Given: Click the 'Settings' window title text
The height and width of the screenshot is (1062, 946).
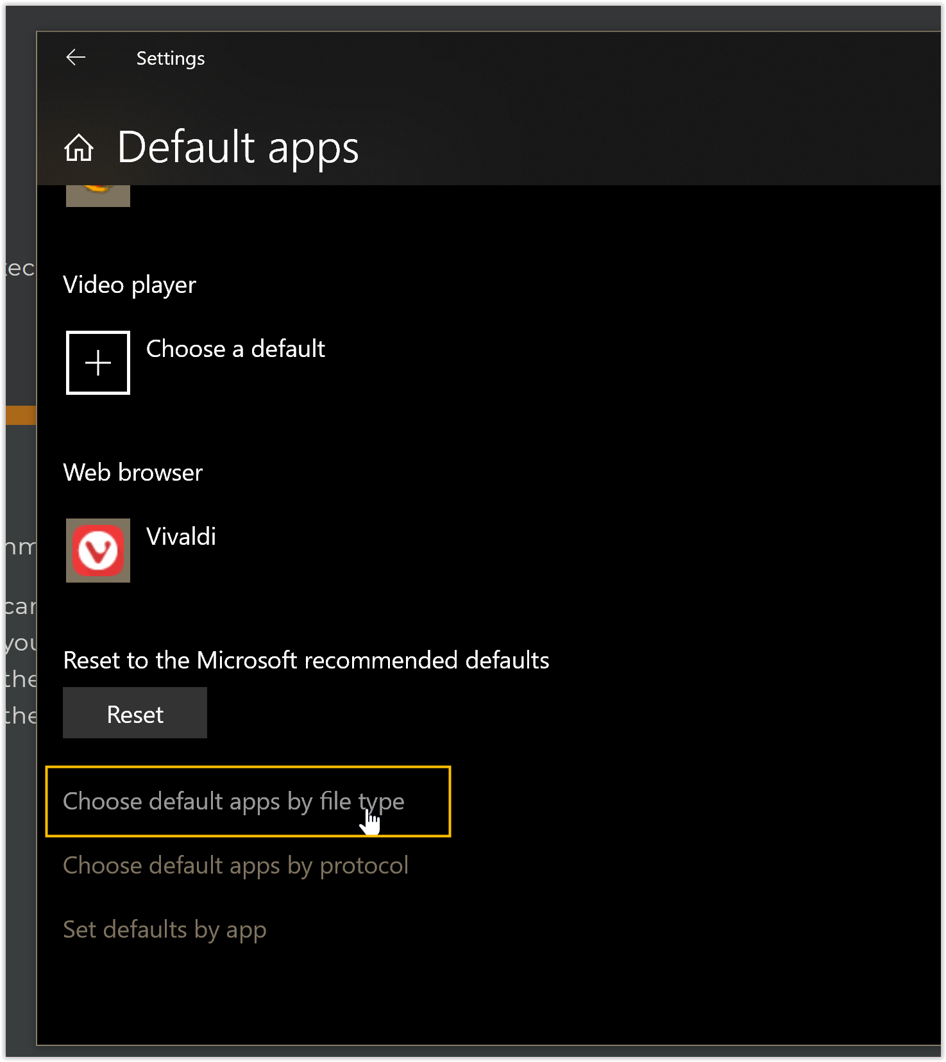Looking at the screenshot, I should (x=171, y=58).
